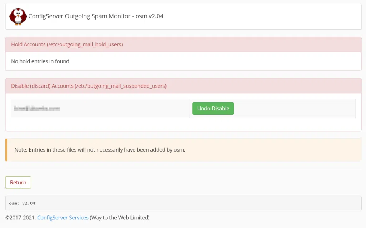366x228 pixels.
Task: Click the 'No hold entries in found' message
Action: [40, 61]
